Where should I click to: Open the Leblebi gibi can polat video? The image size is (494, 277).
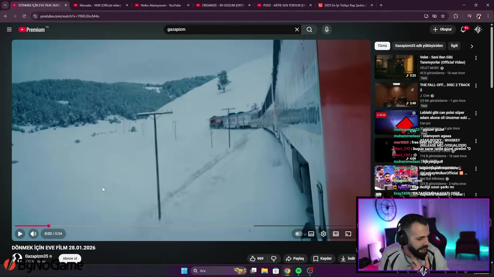point(396,122)
